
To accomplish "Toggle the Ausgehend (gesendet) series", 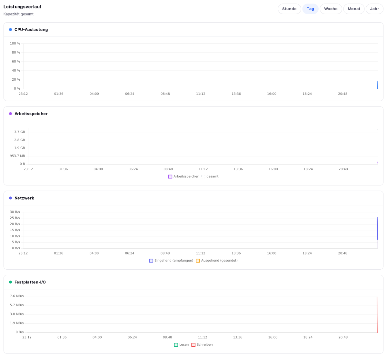I will pyautogui.click(x=217, y=261).
